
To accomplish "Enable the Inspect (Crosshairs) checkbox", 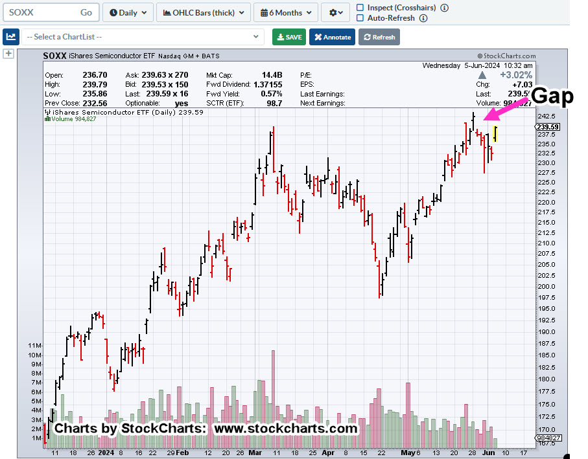I will [360, 8].
